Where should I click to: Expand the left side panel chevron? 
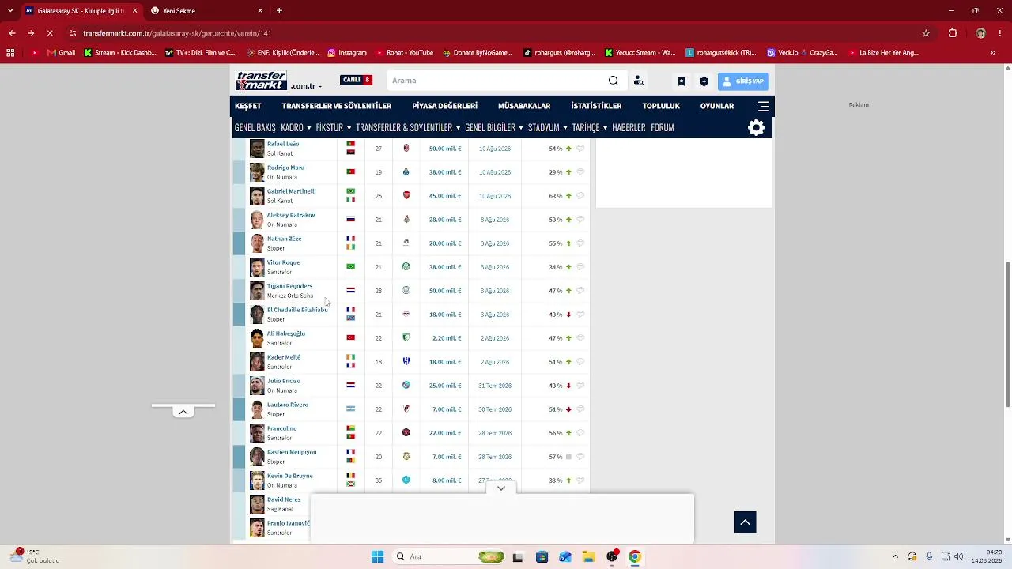(x=183, y=412)
